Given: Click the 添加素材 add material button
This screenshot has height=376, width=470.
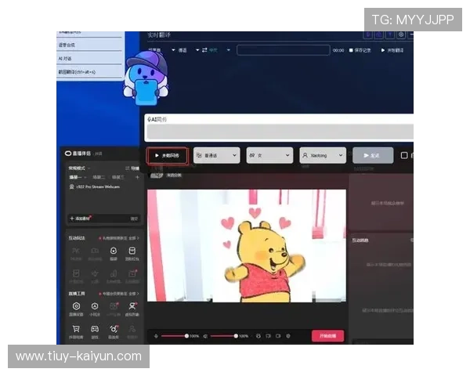Looking at the screenshot, I should click(x=80, y=219).
